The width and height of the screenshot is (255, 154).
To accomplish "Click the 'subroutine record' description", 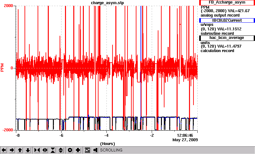I will 217,34.
